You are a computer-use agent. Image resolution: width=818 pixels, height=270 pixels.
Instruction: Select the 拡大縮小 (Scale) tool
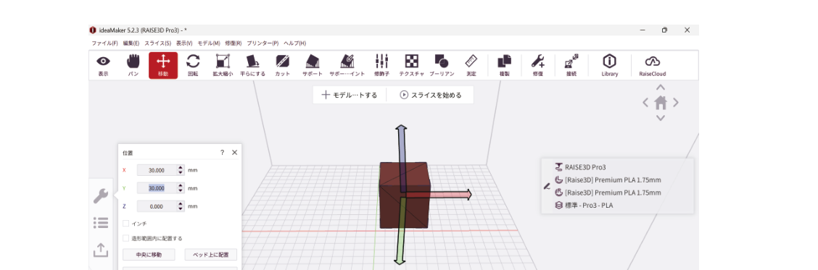[222, 66]
